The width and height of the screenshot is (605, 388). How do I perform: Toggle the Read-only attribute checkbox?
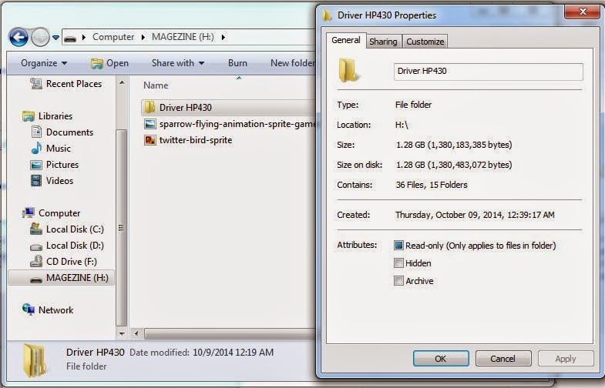click(398, 245)
